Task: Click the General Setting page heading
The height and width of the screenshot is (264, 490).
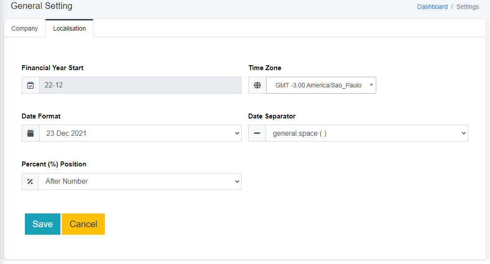Action: 41,6
